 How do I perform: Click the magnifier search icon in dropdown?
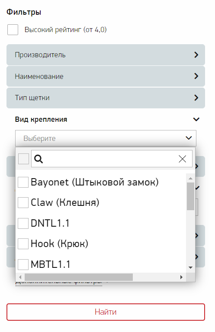(39, 159)
